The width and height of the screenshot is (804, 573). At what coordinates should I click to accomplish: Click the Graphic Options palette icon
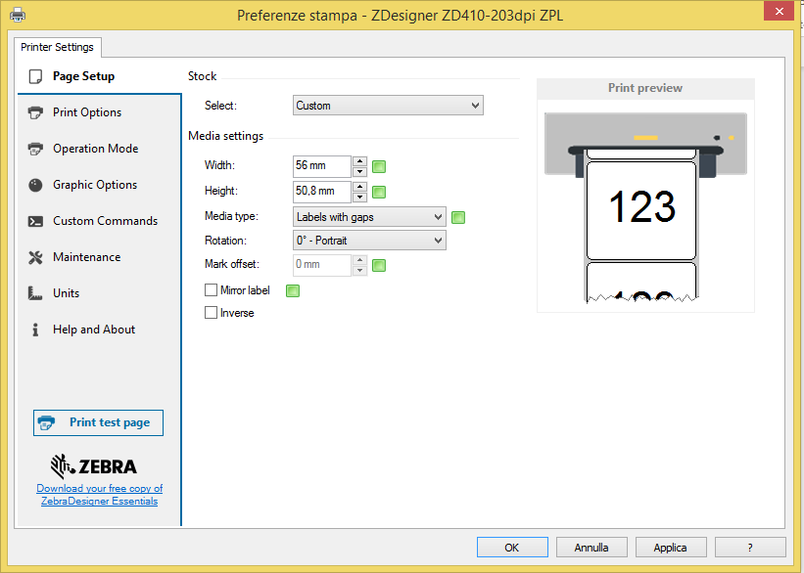pos(35,185)
